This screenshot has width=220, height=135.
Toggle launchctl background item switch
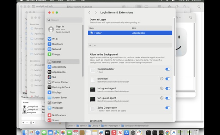point(168,79)
